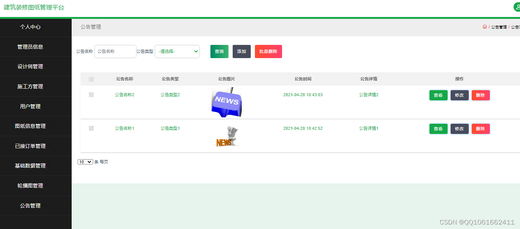The image size is (520, 229).
Task: Click the 公告名称1 cell
Action: pos(125,128)
